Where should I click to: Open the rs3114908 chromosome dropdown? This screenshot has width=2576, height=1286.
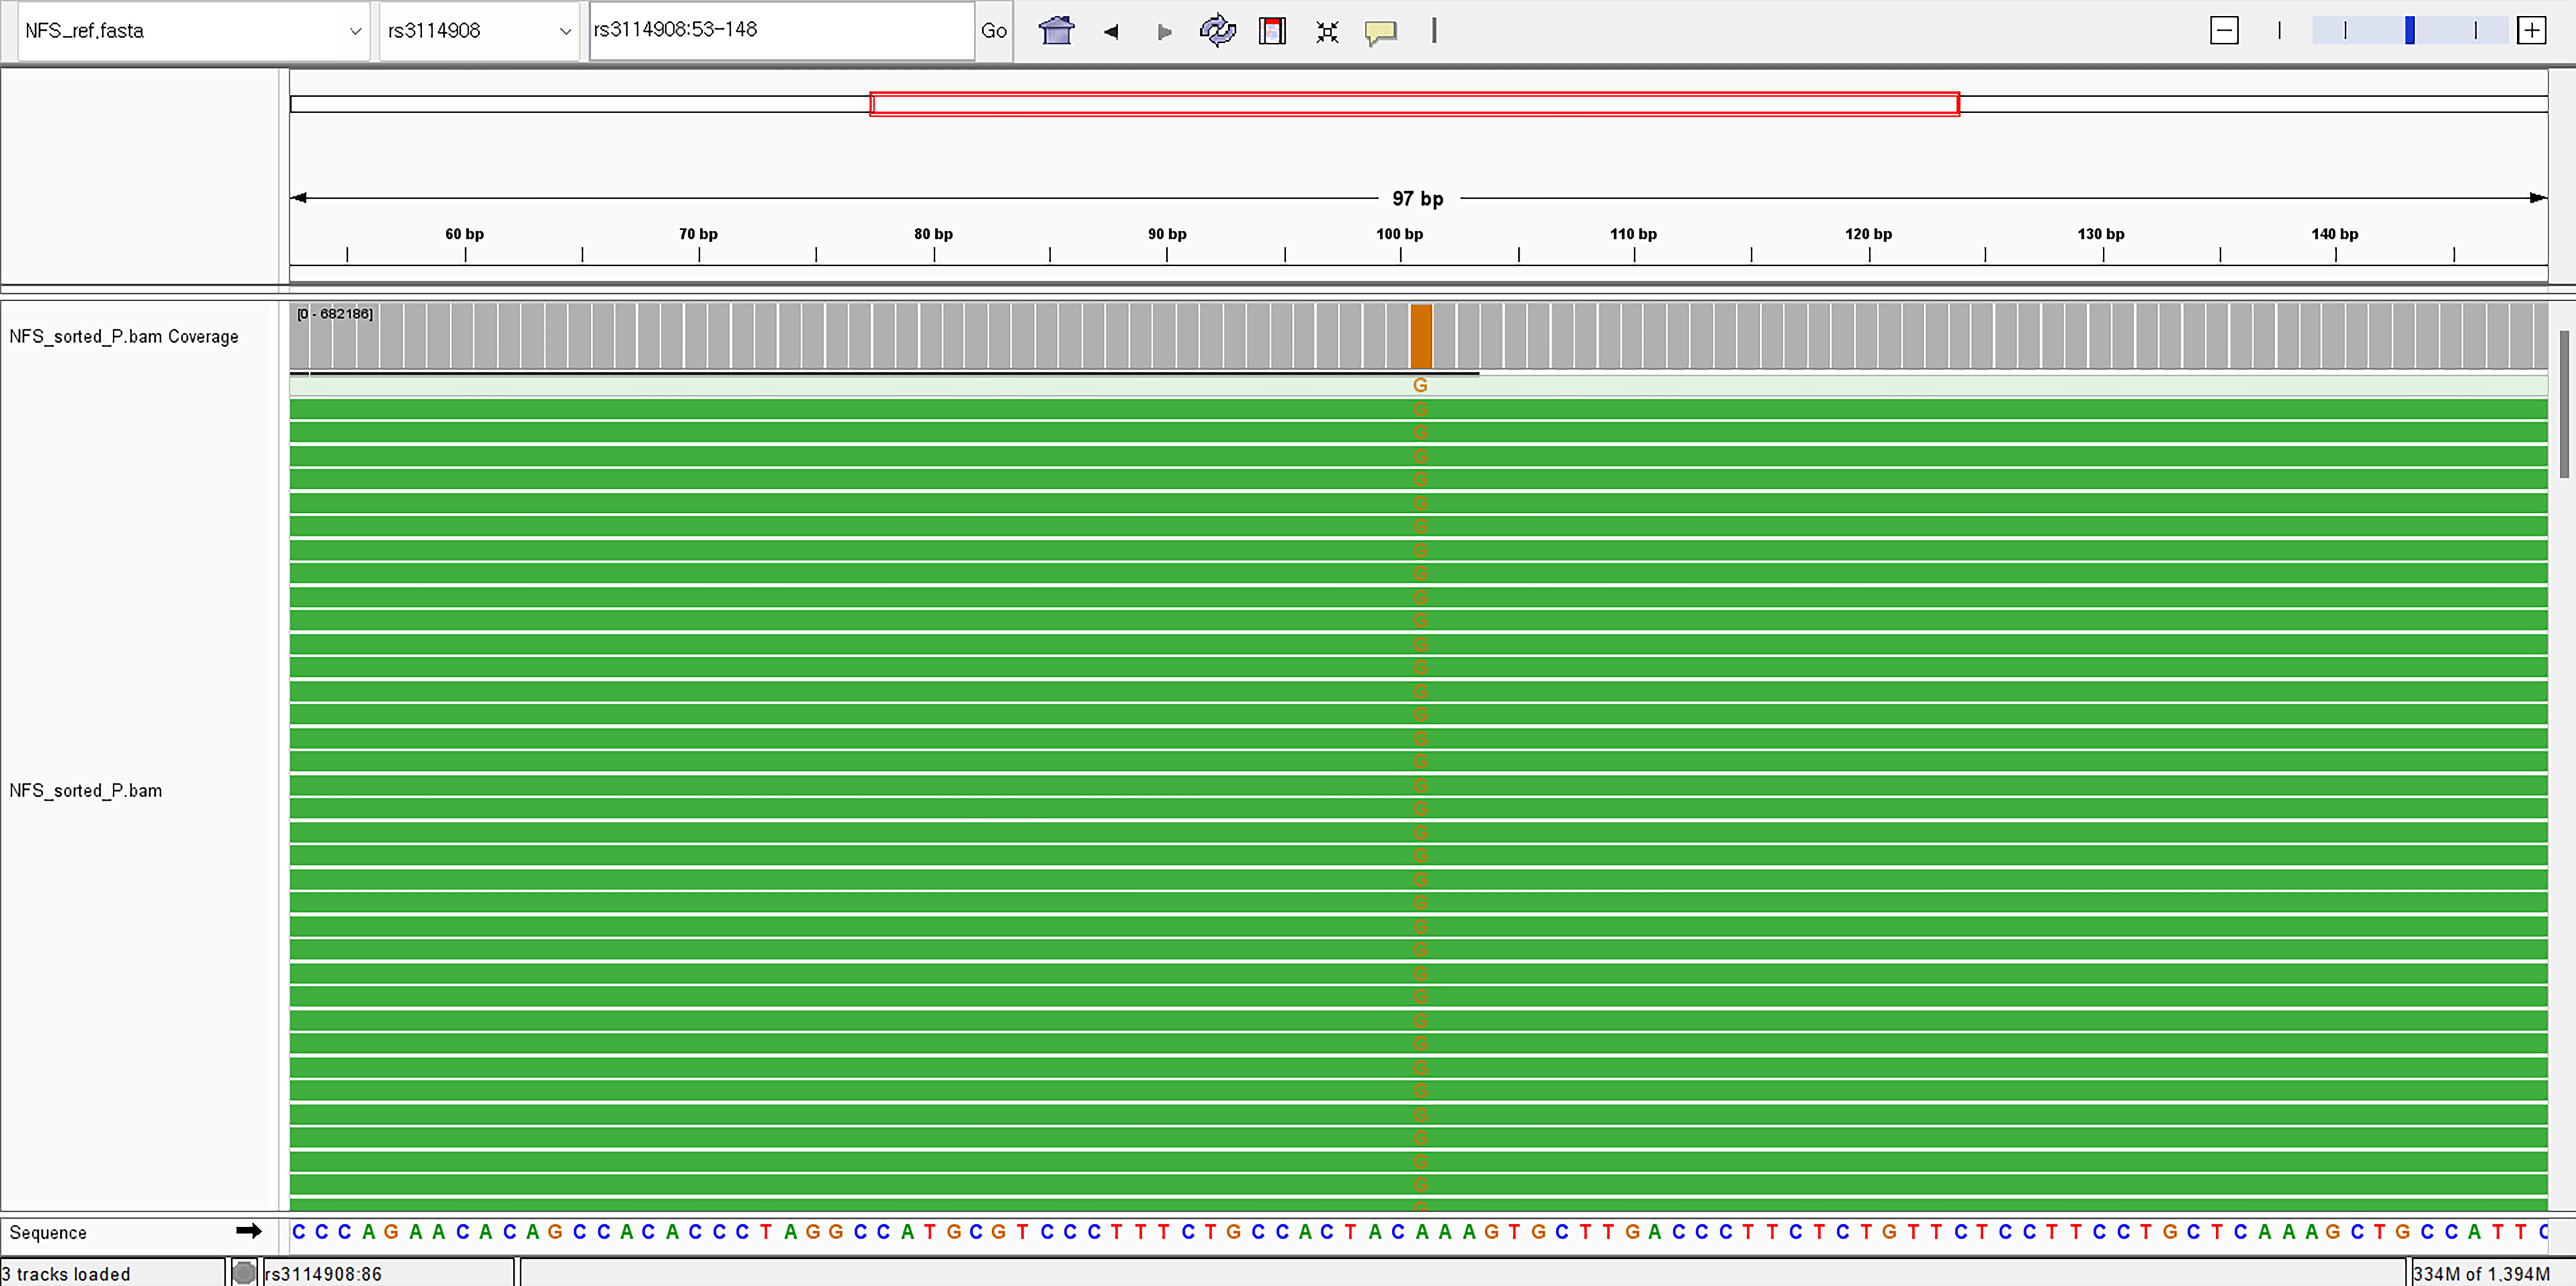click(479, 31)
